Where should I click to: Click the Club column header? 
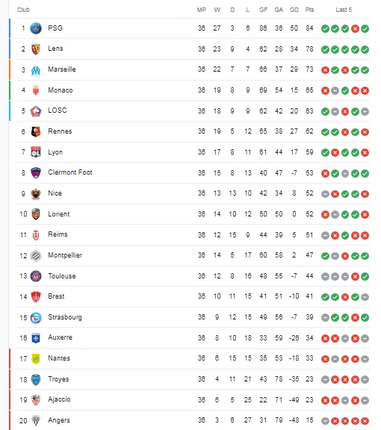[23, 10]
